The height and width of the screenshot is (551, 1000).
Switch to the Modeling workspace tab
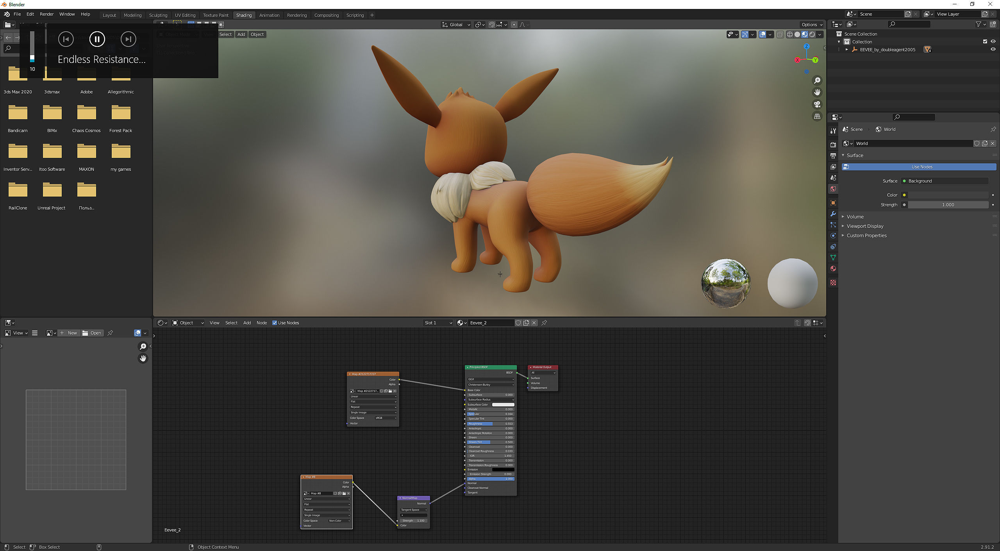[x=132, y=15]
